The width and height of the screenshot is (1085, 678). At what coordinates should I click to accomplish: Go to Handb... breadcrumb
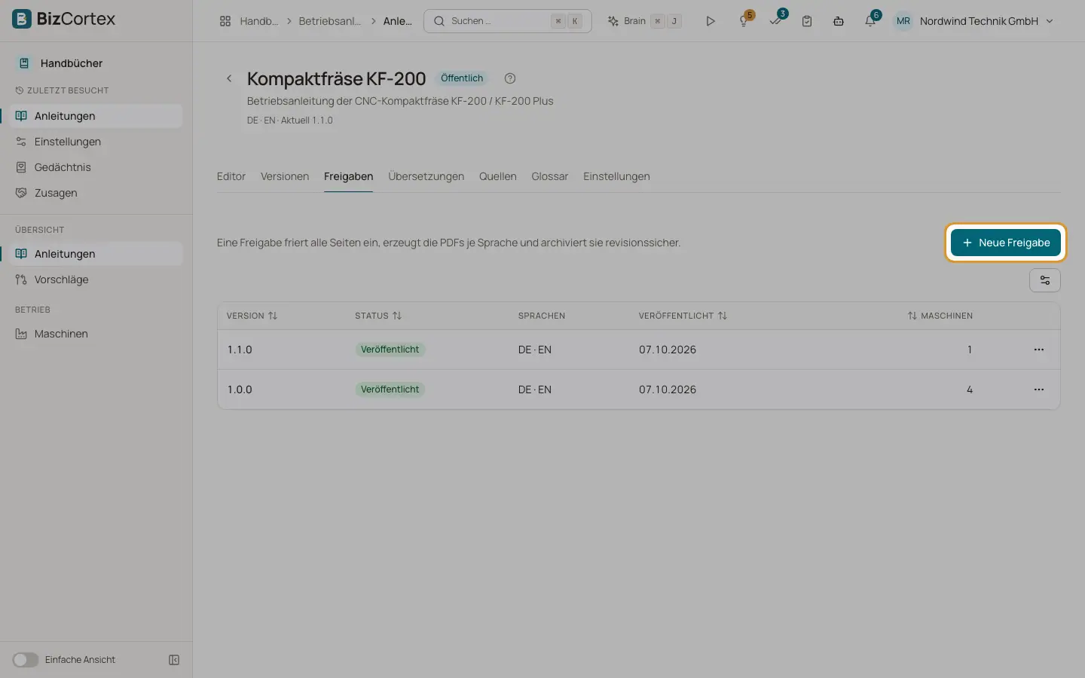(258, 21)
